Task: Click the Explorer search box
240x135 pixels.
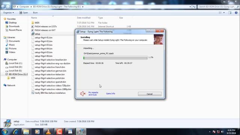Action: [218, 7]
